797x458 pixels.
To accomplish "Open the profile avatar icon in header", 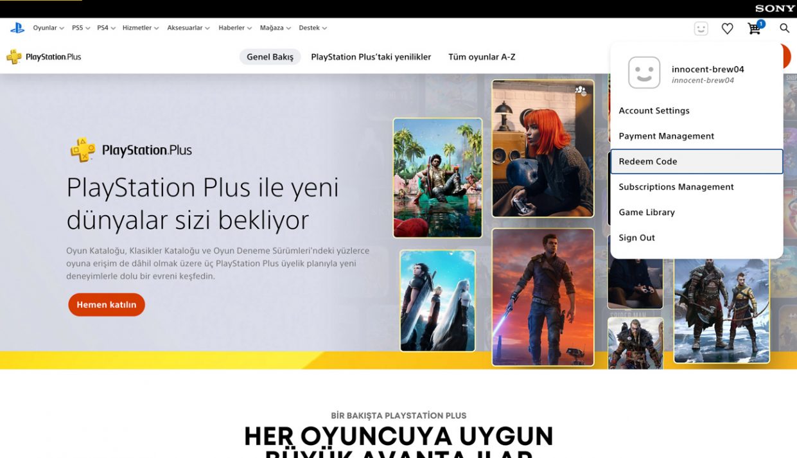I will pos(701,28).
